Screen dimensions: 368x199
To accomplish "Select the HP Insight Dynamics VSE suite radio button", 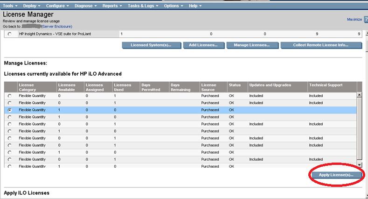I will tap(10, 34).
